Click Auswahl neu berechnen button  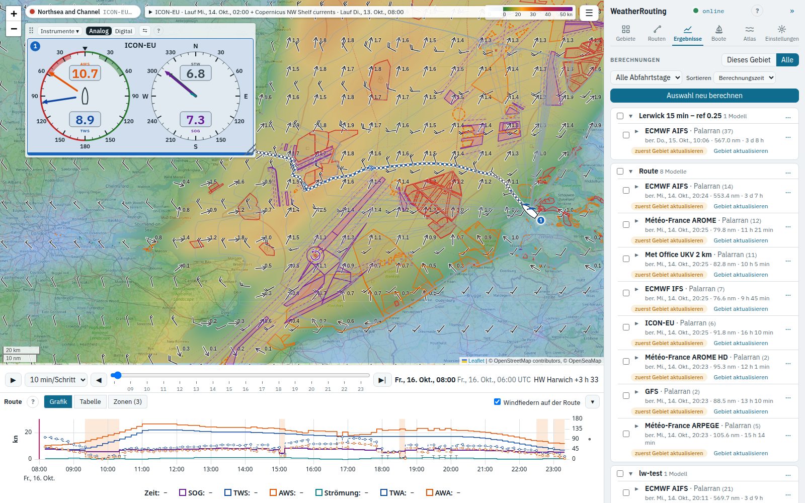click(x=704, y=96)
